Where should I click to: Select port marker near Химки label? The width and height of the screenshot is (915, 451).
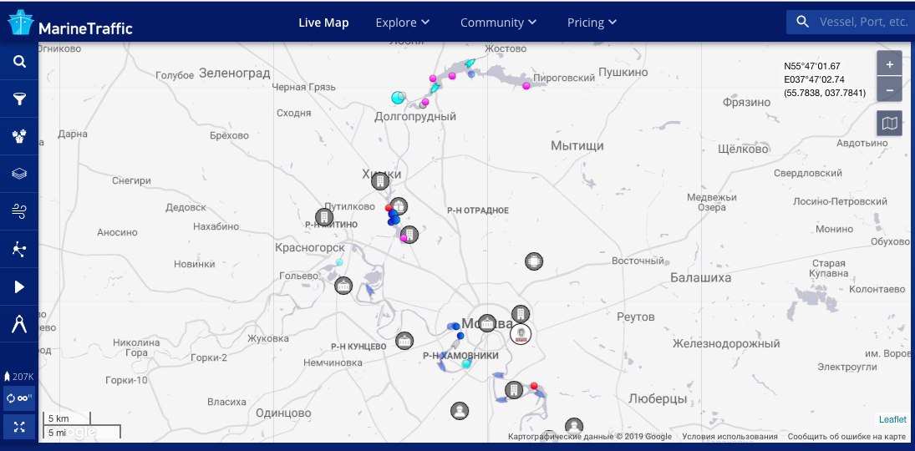[x=380, y=181]
